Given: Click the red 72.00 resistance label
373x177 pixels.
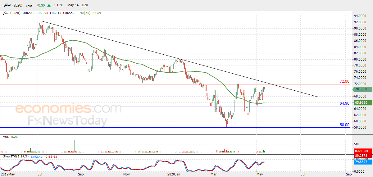Looking at the screenshot, I should tap(344, 81).
